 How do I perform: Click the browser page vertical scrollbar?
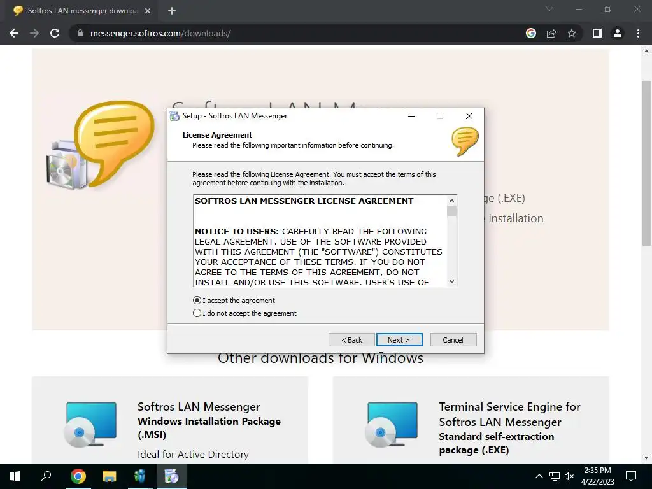(646, 163)
